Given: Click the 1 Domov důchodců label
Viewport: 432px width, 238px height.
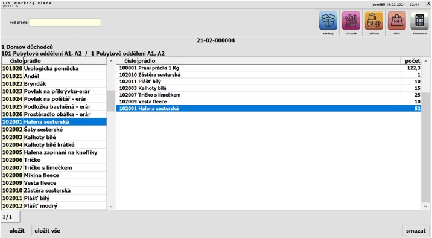Looking at the screenshot, I should click(x=27, y=47).
